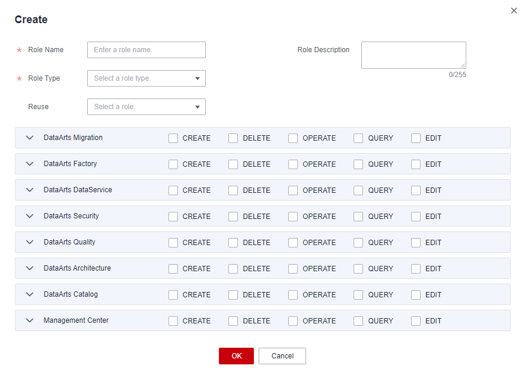Expand the DataArts Catalog row chevron
Image resolution: width=525 pixels, height=378 pixels.
click(x=30, y=294)
